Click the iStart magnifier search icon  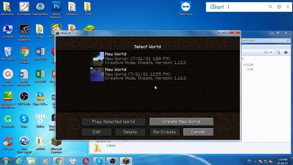pyautogui.click(x=271, y=7)
